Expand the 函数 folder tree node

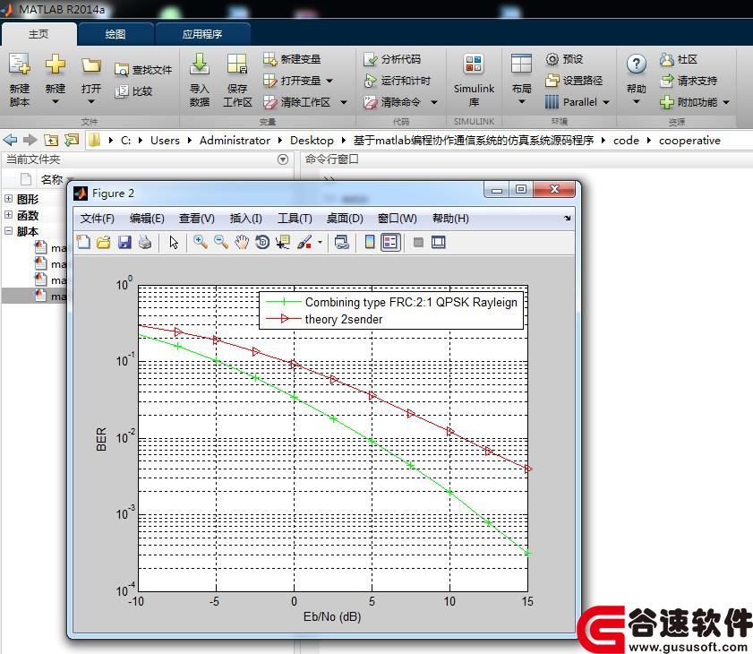click(9, 214)
